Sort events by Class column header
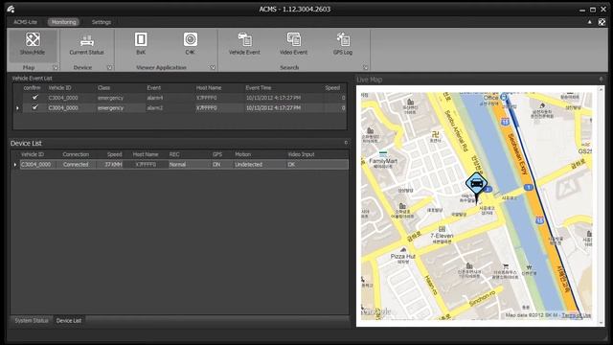 click(104, 87)
